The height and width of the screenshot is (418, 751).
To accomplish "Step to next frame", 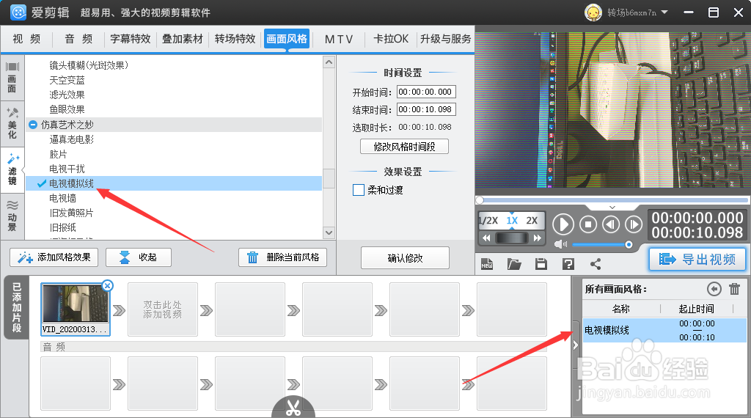I will pyautogui.click(x=633, y=224).
